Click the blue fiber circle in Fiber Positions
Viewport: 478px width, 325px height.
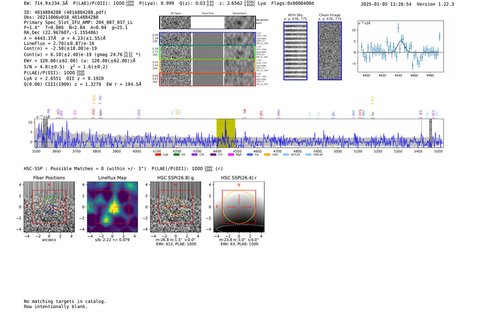[49, 209]
